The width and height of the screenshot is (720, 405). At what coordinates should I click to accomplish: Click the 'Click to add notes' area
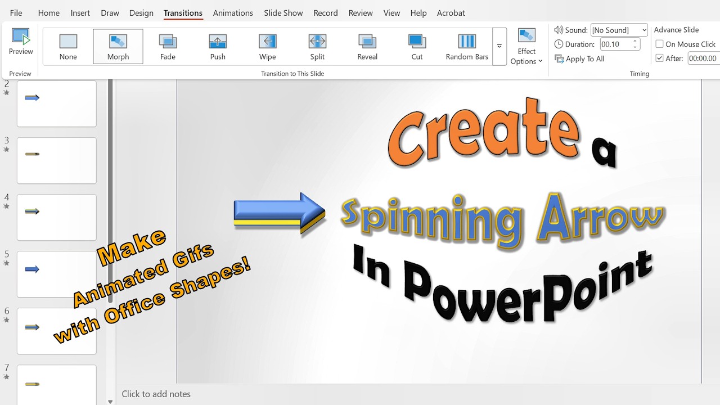156,394
